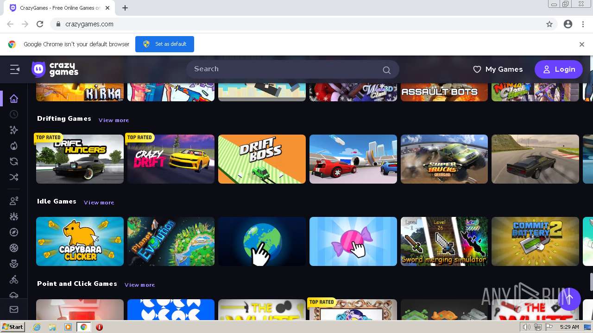Viewport: 593px width, 333px height.
Task: Click the Login button
Action: (x=559, y=69)
